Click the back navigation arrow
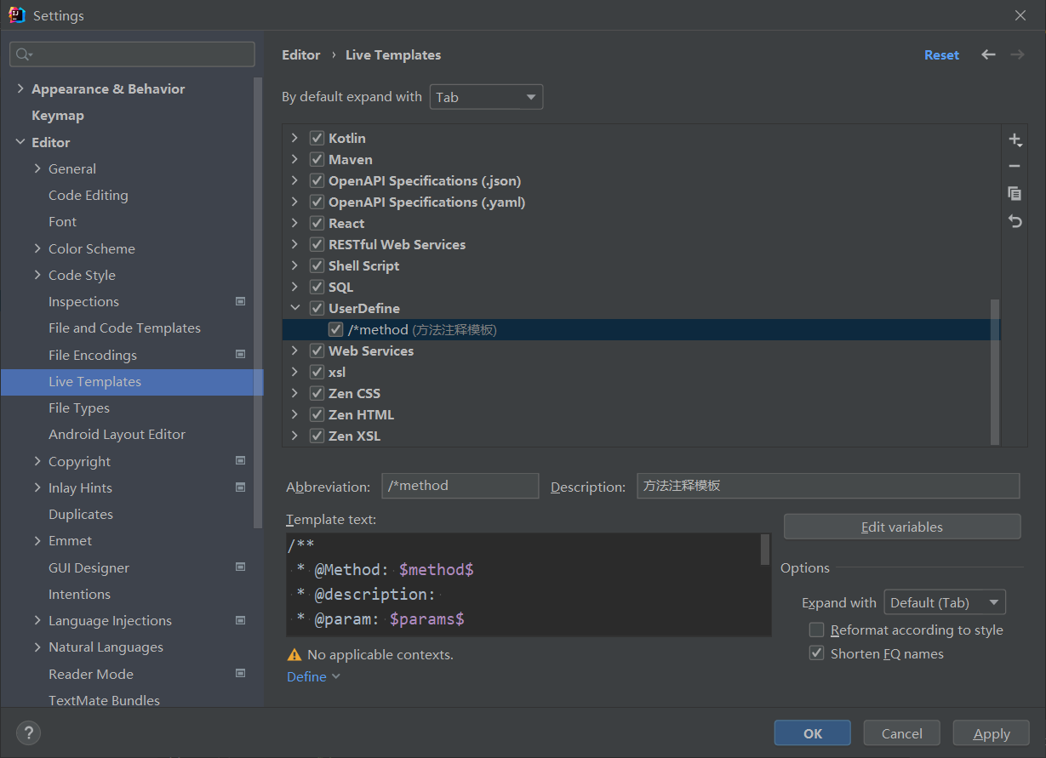Image resolution: width=1046 pixels, height=758 pixels. click(x=988, y=54)
